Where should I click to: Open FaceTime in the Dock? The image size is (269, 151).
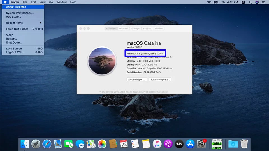(x=69, y=144)
